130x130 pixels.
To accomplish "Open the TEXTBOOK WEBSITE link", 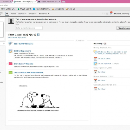I will pyautogui.click(x=23, y=44).
